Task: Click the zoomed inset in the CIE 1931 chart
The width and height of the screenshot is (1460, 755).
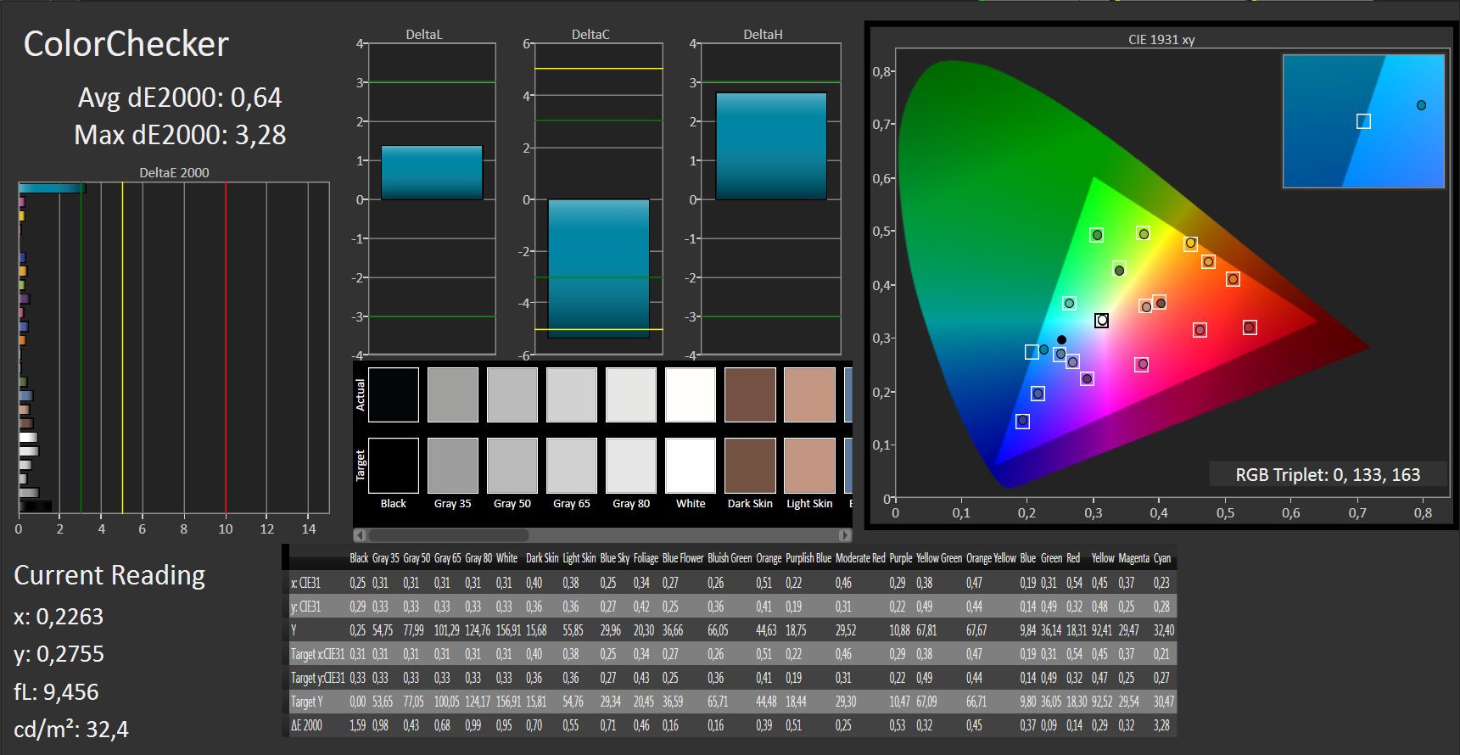Action: 1363,121
